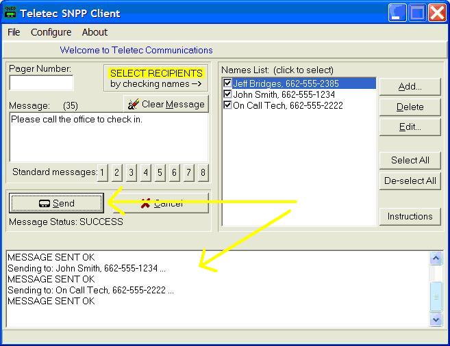
Task: Click the log scrollbar down arrow
Action: 436,319
